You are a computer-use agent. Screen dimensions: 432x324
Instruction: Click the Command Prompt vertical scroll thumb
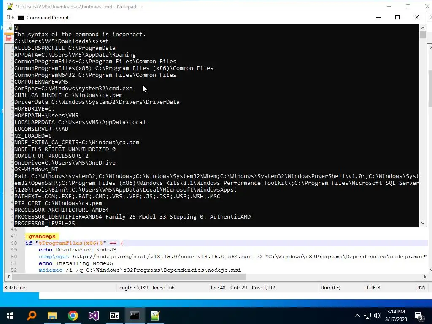423,35
